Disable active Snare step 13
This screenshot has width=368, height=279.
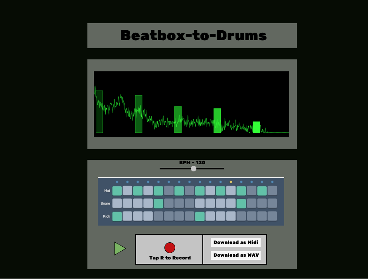click(241, 203)
